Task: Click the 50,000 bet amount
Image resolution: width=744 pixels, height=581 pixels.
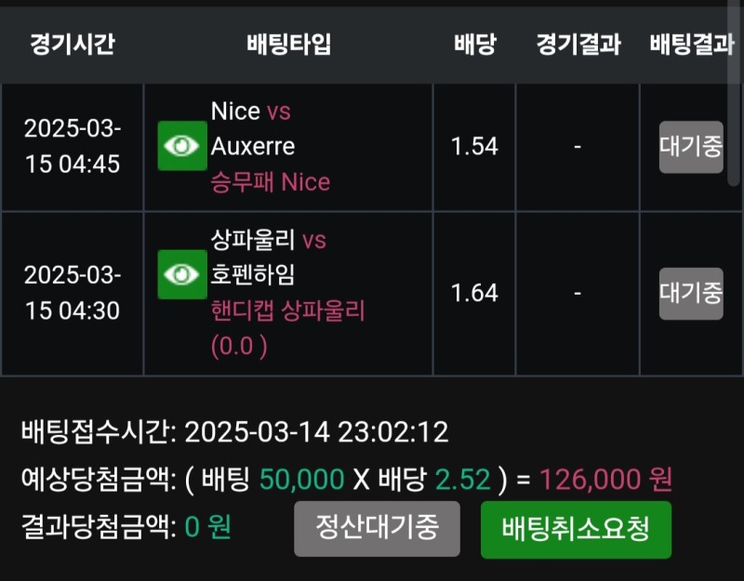Action: coord(301,480)
